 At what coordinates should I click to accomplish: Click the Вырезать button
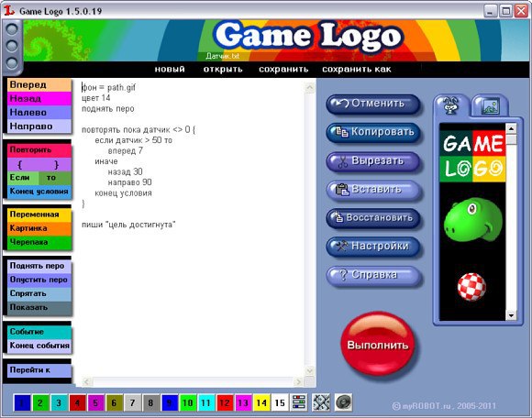(x=373, y=160)
